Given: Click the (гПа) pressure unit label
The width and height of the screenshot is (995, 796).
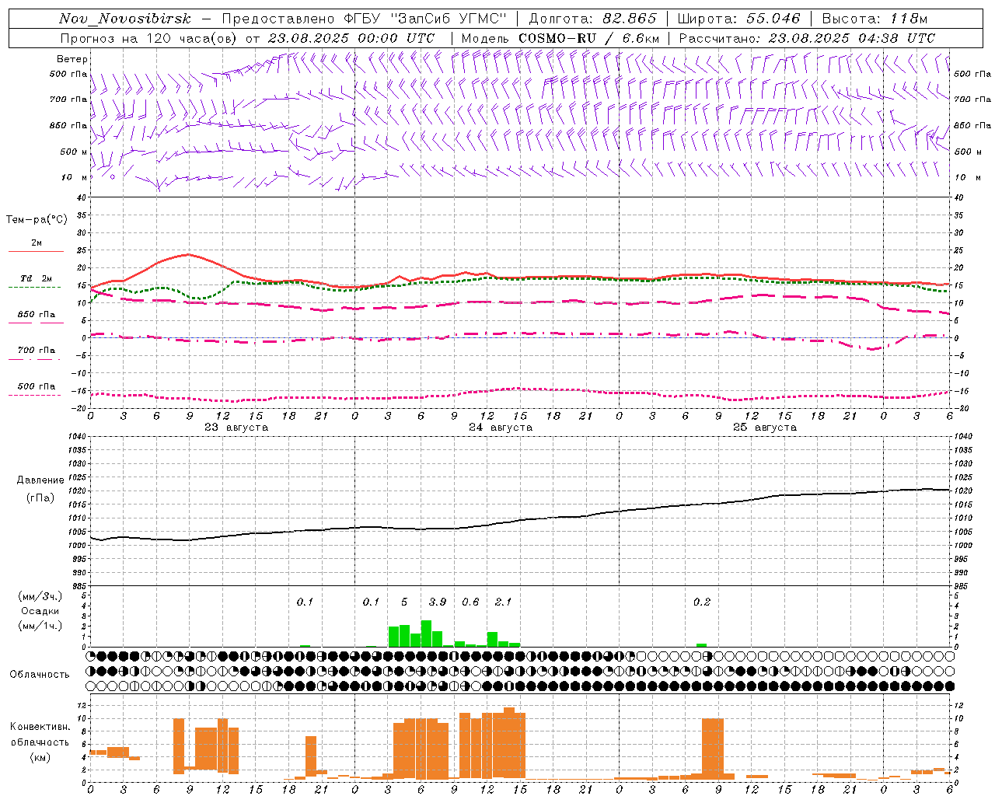Looking at the screenshot, I should (40, 498).
